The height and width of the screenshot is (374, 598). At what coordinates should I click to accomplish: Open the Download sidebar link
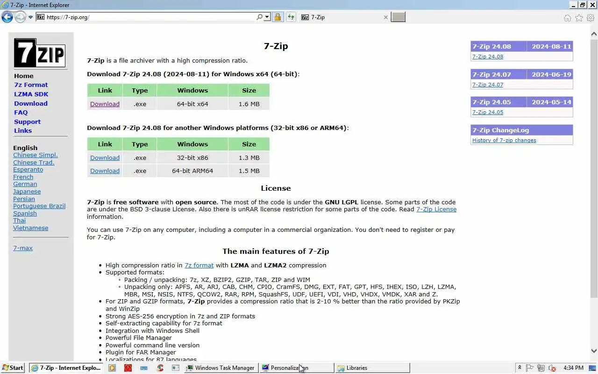31,104
